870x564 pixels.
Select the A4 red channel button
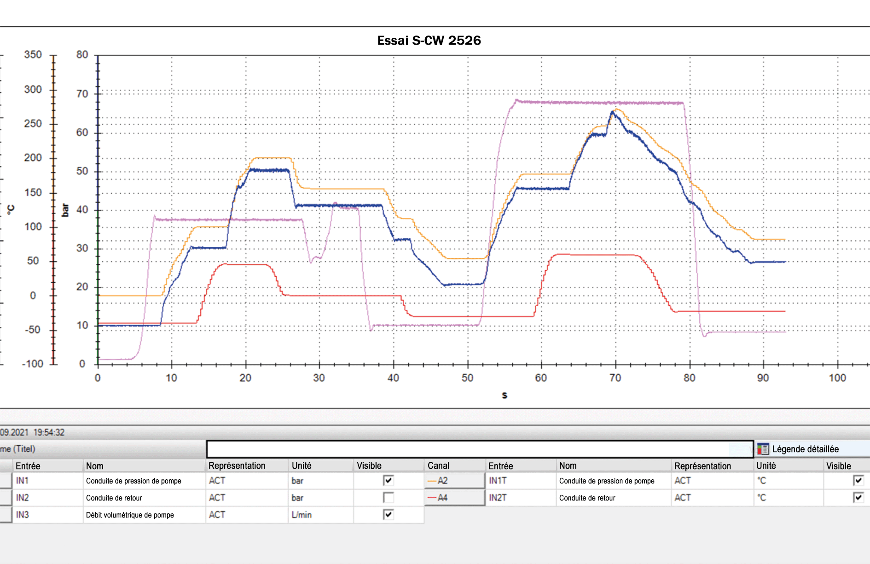point(454,498)
